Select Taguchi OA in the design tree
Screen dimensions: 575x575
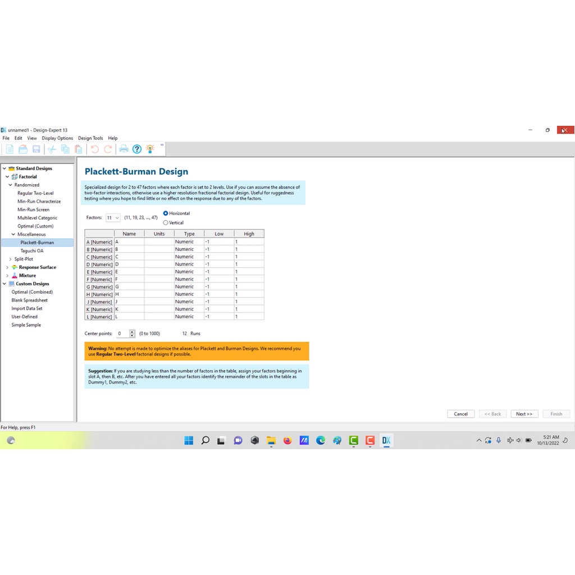click(32, 251)
